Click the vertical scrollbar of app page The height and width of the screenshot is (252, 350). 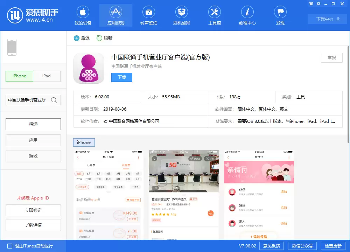(x=348, y=94)
